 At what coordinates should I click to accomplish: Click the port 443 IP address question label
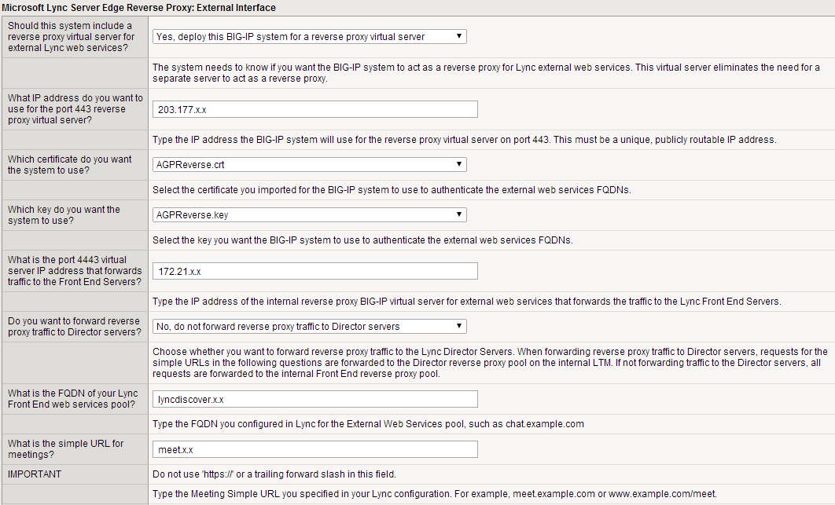75,109
